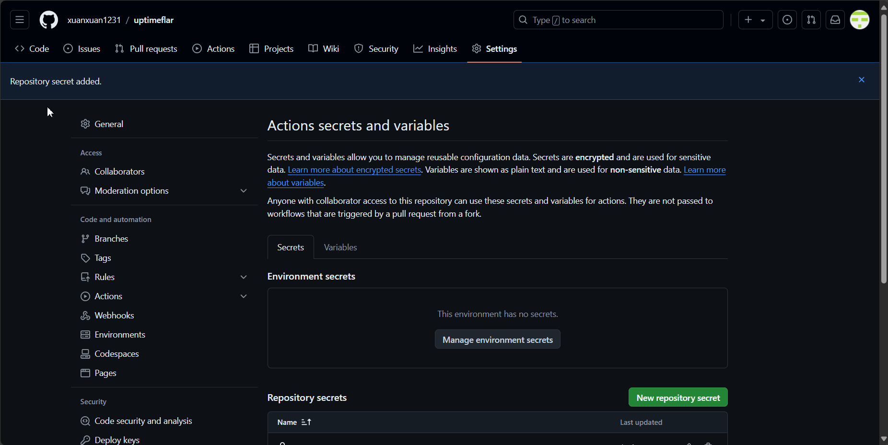Screen dimensions: 888x445
Task: Open the hamburger navigation menu
Action: 20,20
